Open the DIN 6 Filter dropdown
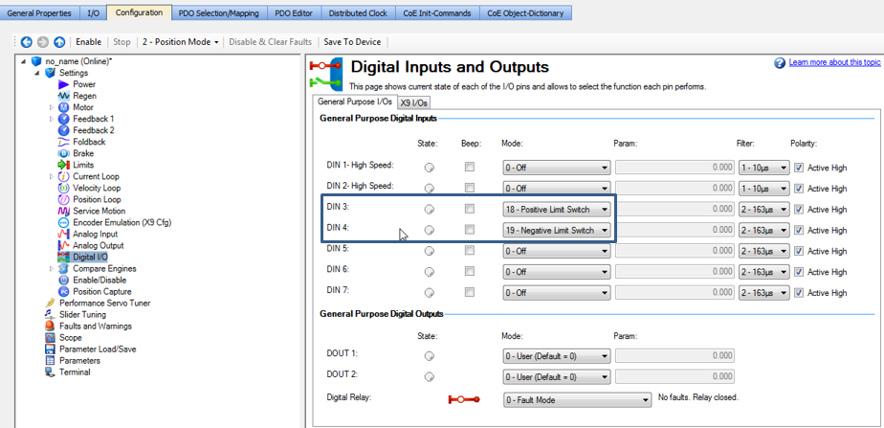 click(x=763, y=272)
